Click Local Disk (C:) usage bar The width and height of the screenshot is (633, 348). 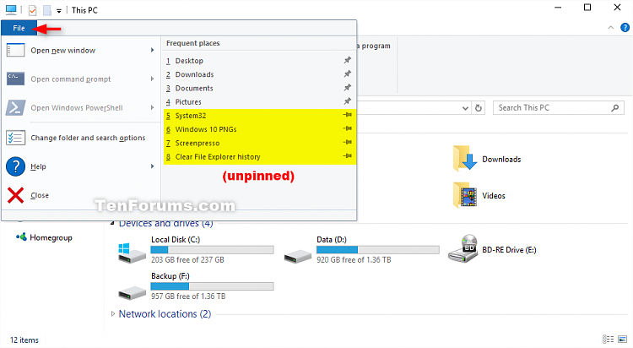pos(213,250)
